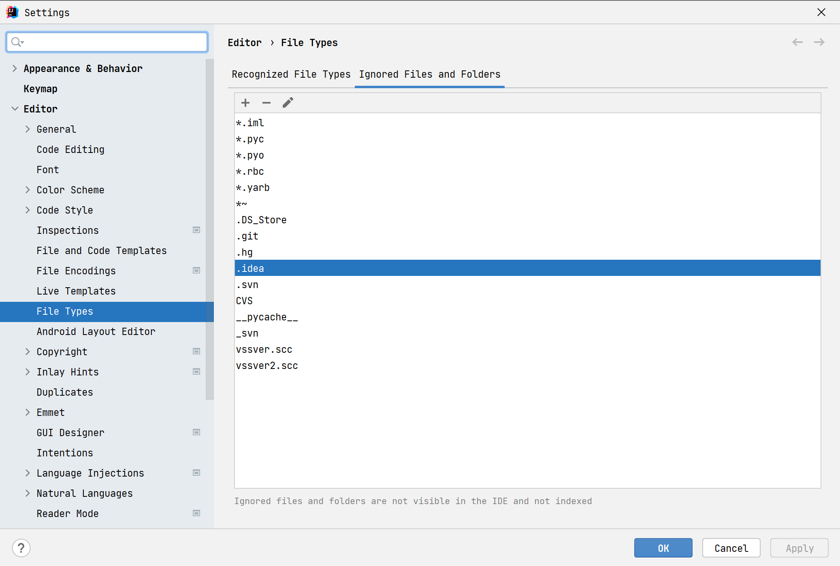The width and height of the screenshot is (840, 566).
Task: Select the *.pyc pattern
Action: tap(528, 139)
